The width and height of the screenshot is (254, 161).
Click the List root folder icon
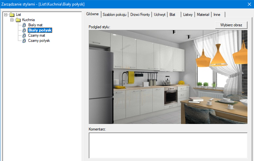point(12,15)
